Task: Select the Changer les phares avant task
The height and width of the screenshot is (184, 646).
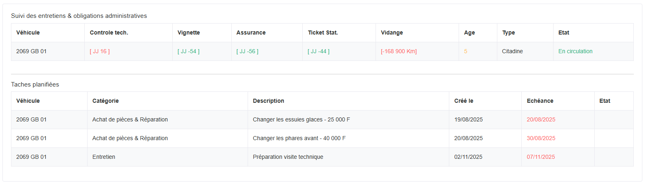Action: [299, 139]
